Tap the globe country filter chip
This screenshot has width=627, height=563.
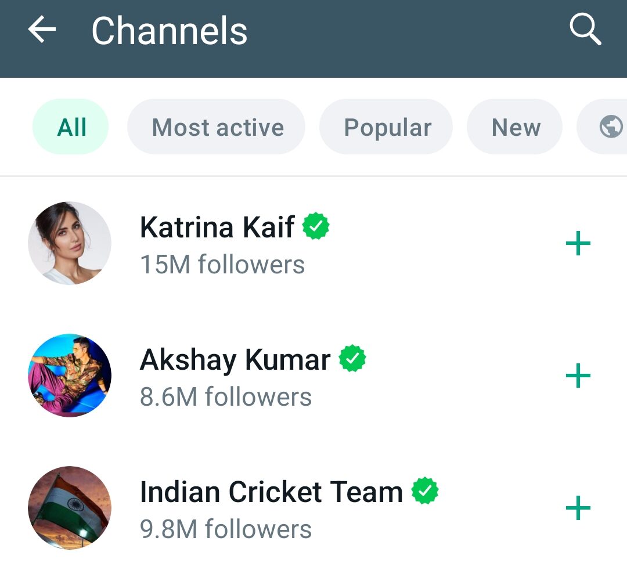click(x=610, y=127)
